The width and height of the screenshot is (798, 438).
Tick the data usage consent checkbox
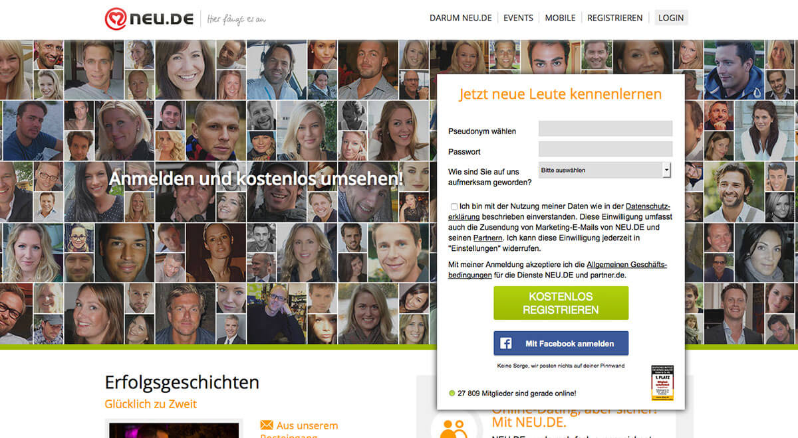tap(454, 207)
